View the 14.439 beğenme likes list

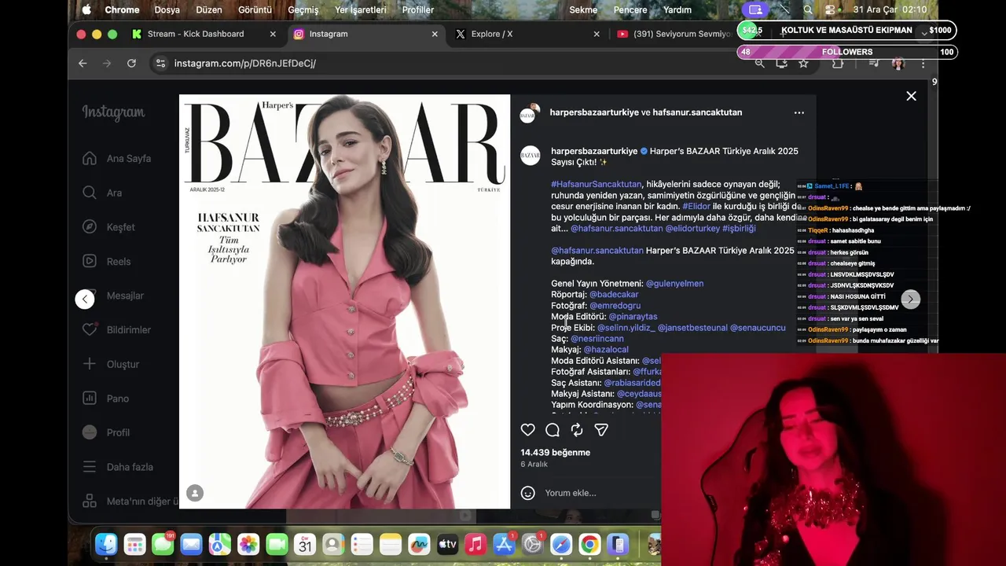pos(555,452)
